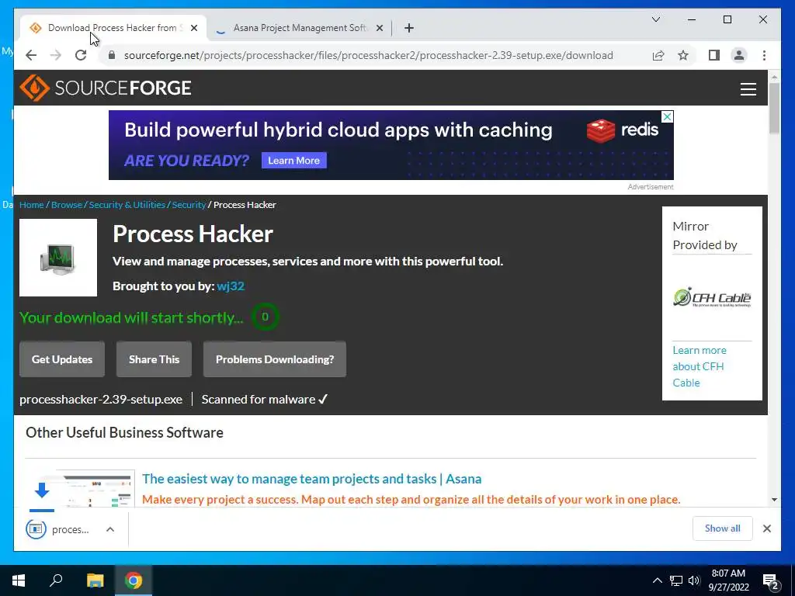Click the Get Updates button
795x596 pixels.
(x=62, y=359)
